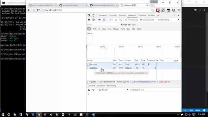This screenshot has width=208, height=117.
Task: Bookmark this page with star icon
Action: (x=153, y=10)
